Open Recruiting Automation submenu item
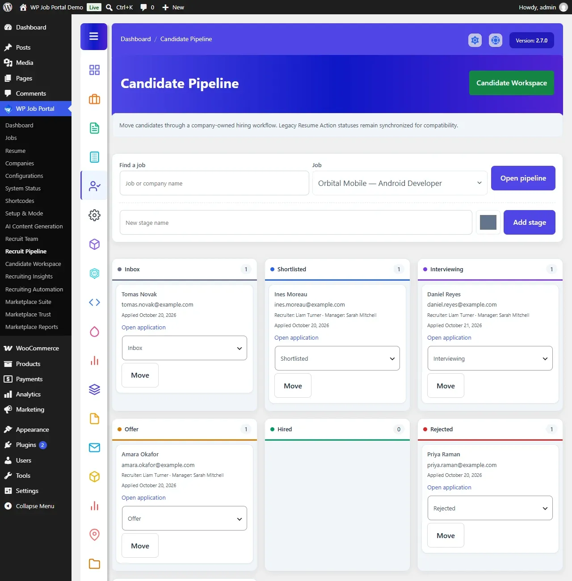Screen dimensions: 572x581 tap(34, 289)
